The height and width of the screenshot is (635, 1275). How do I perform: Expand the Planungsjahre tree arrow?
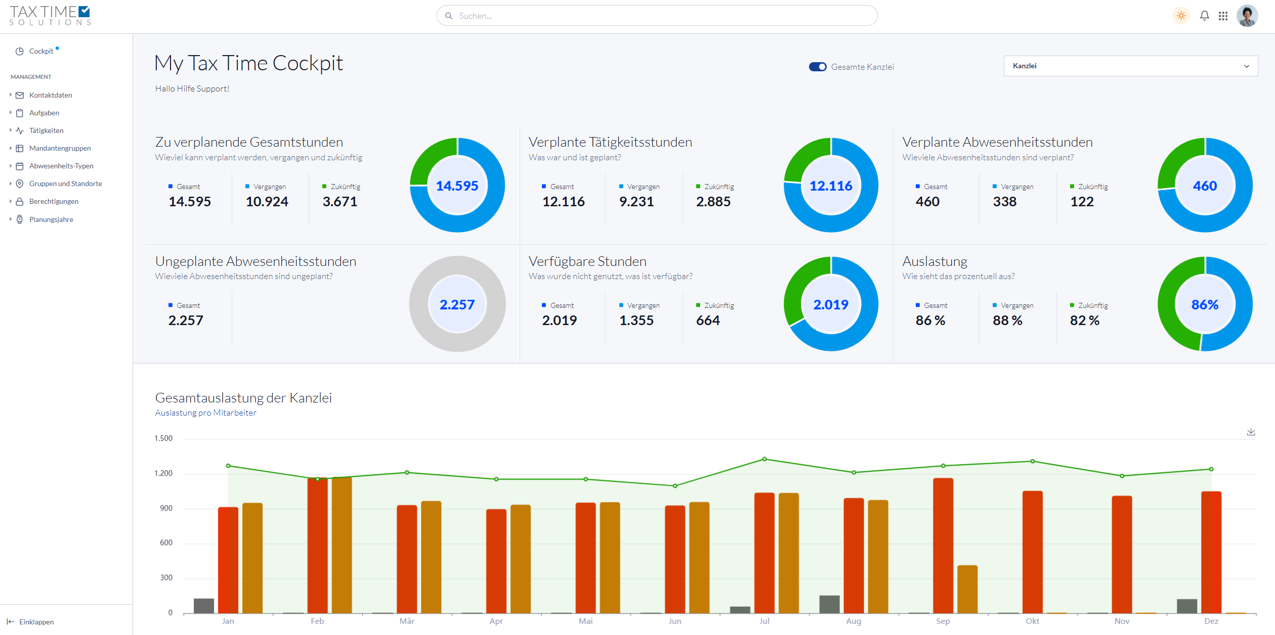[x=10, y=219]
